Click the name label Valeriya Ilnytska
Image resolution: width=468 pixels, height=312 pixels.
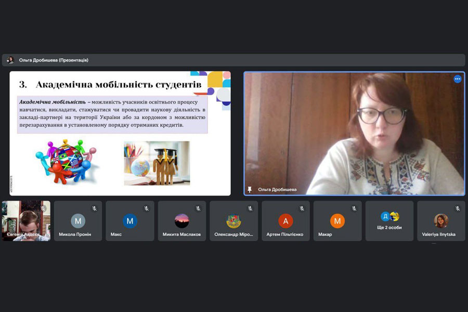pos(439,235)
